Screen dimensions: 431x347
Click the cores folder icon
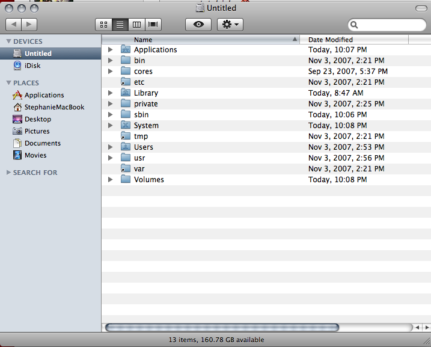126,71
